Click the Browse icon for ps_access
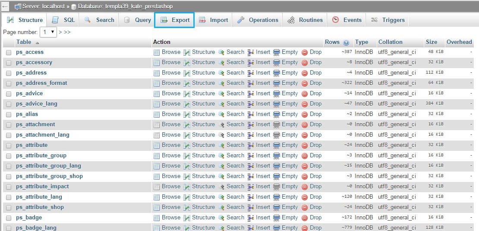Viewport: 479px width, 231px height. pos(157,52)
